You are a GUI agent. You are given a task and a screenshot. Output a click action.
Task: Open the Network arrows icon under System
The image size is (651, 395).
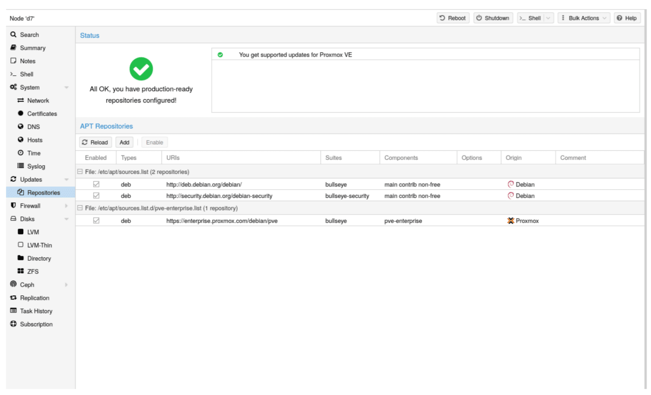[x=21, y=100]
